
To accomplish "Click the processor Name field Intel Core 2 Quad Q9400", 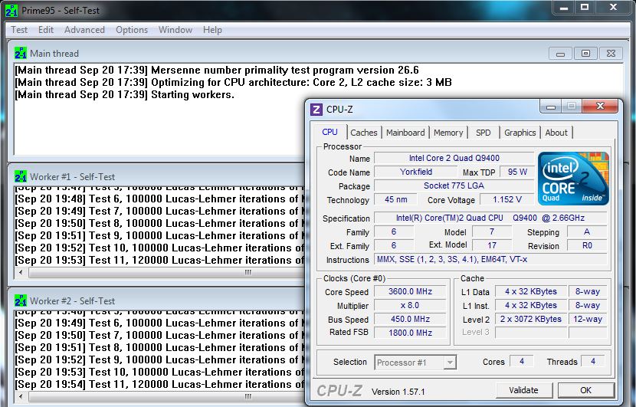I will point(454,158).
